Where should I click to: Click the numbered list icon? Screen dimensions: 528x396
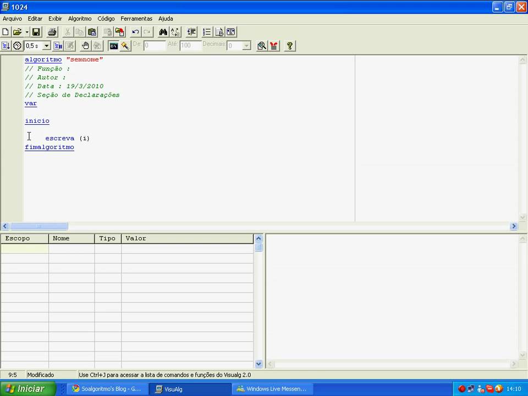click(207, 32)
